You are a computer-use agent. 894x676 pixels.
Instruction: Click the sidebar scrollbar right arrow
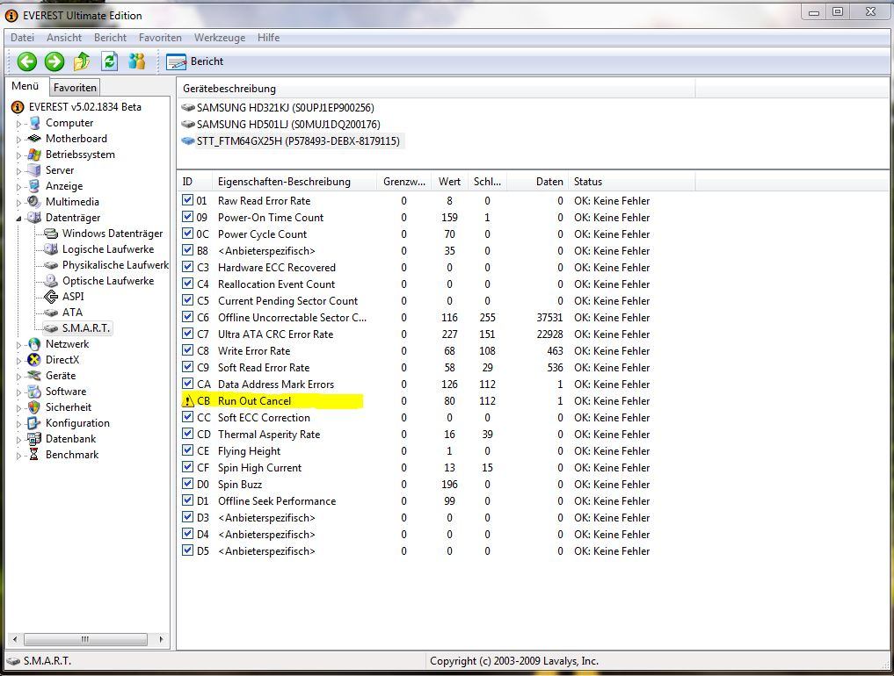click(x=162, y=639)
